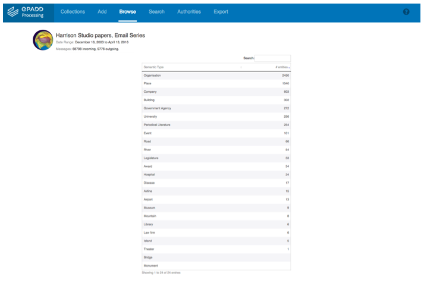Open the Export tab
424x289 pixels.
[221, 12]
